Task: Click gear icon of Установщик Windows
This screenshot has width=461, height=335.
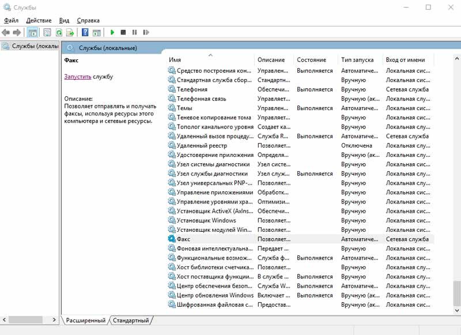Action: [x=172, y=220]
